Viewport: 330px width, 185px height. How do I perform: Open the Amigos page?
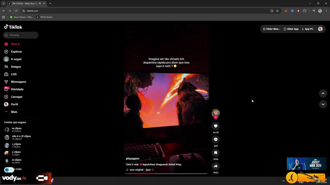coord(12,67)
